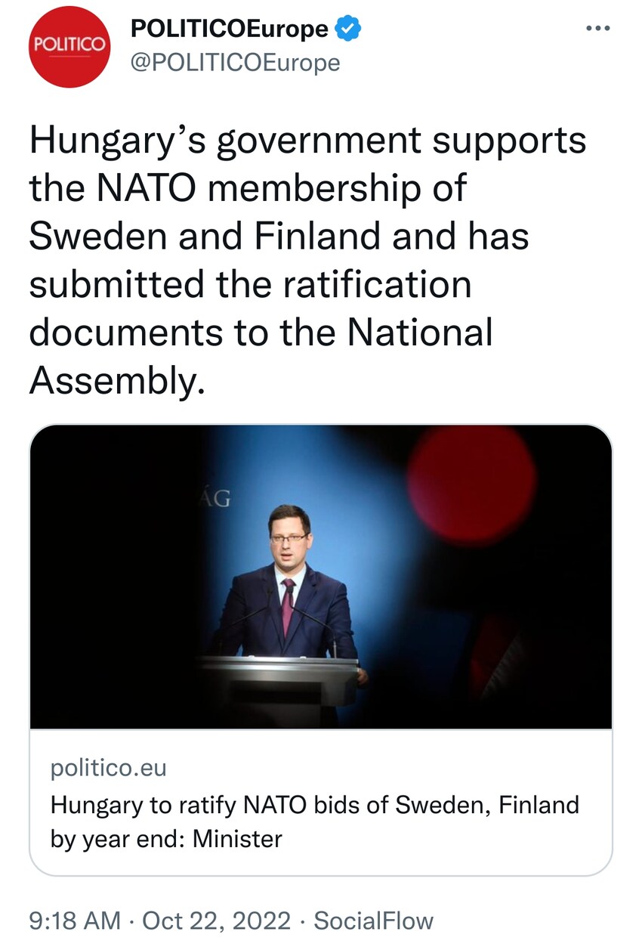Viewport: 642px width, 950px height.
Task: Open the article preview image
Action: click(x=320, y=576)
